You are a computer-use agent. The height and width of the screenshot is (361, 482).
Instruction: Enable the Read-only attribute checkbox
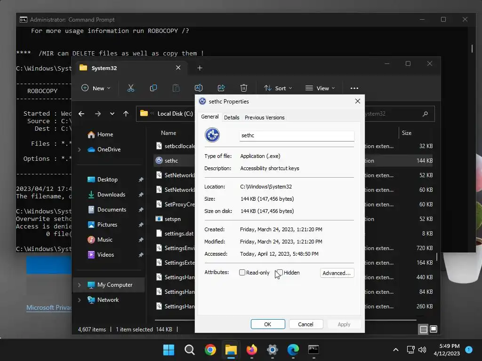pos(242,273)
